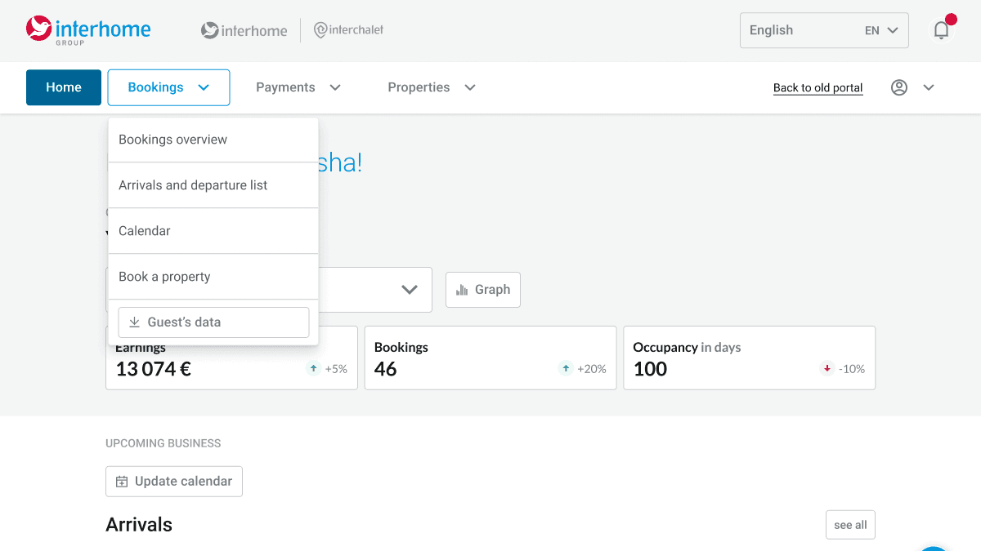Click the Interhome Group logo
Screen dimensions: 981x551
point(88,30)
